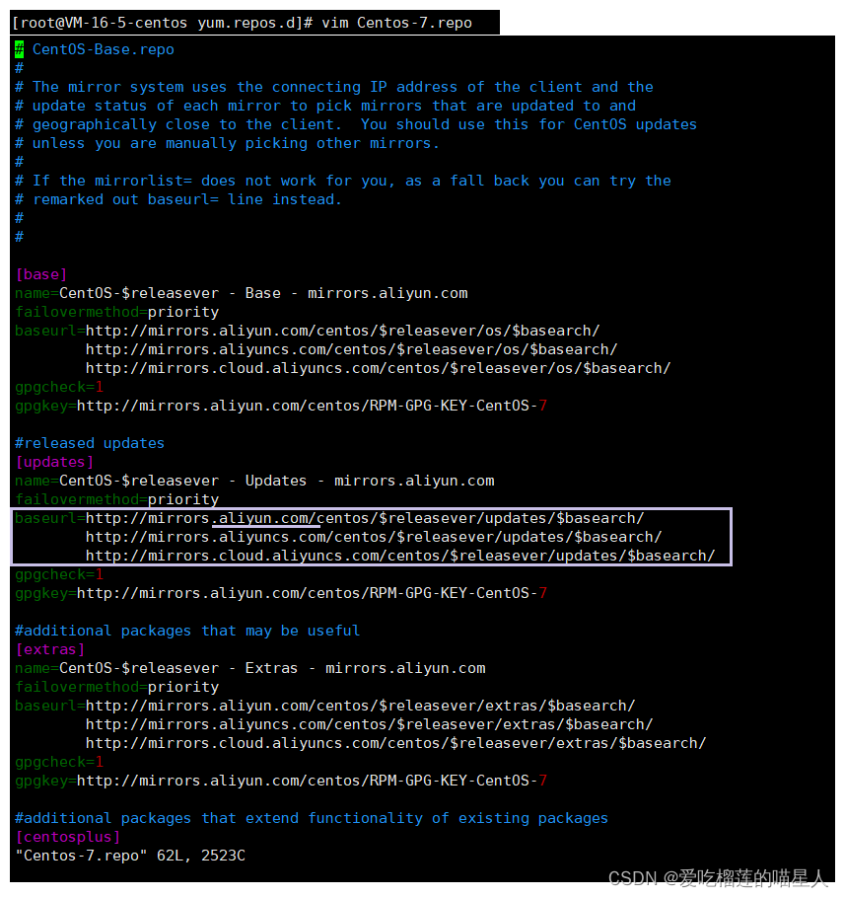Click the green cursor on the first line
844x897 pixels.
tap(20, 49)
